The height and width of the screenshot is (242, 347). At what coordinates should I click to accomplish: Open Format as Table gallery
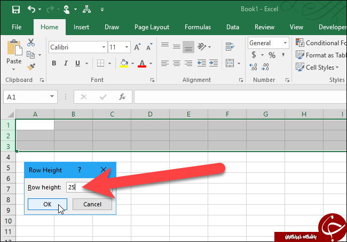(321, 55)
